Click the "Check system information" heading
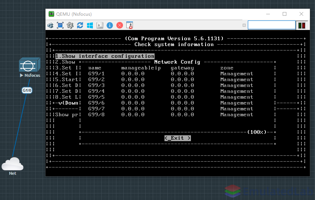Viewport: 315px width, 200px height. (174, 44)
